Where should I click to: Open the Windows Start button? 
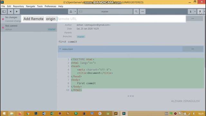coord(4,113)
